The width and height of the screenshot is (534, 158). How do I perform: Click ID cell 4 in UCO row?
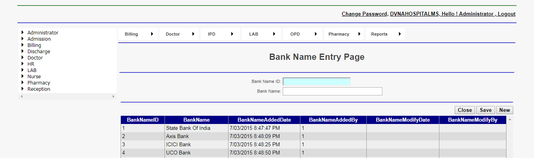point(143,153)
